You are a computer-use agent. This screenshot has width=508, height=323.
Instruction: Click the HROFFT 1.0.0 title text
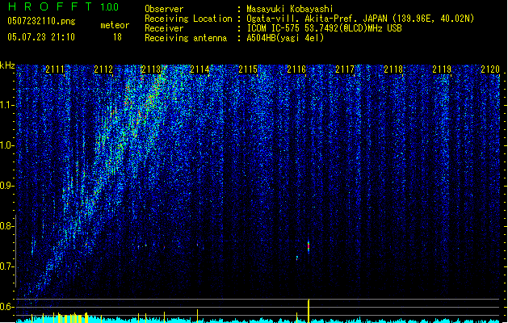point(64,6)
